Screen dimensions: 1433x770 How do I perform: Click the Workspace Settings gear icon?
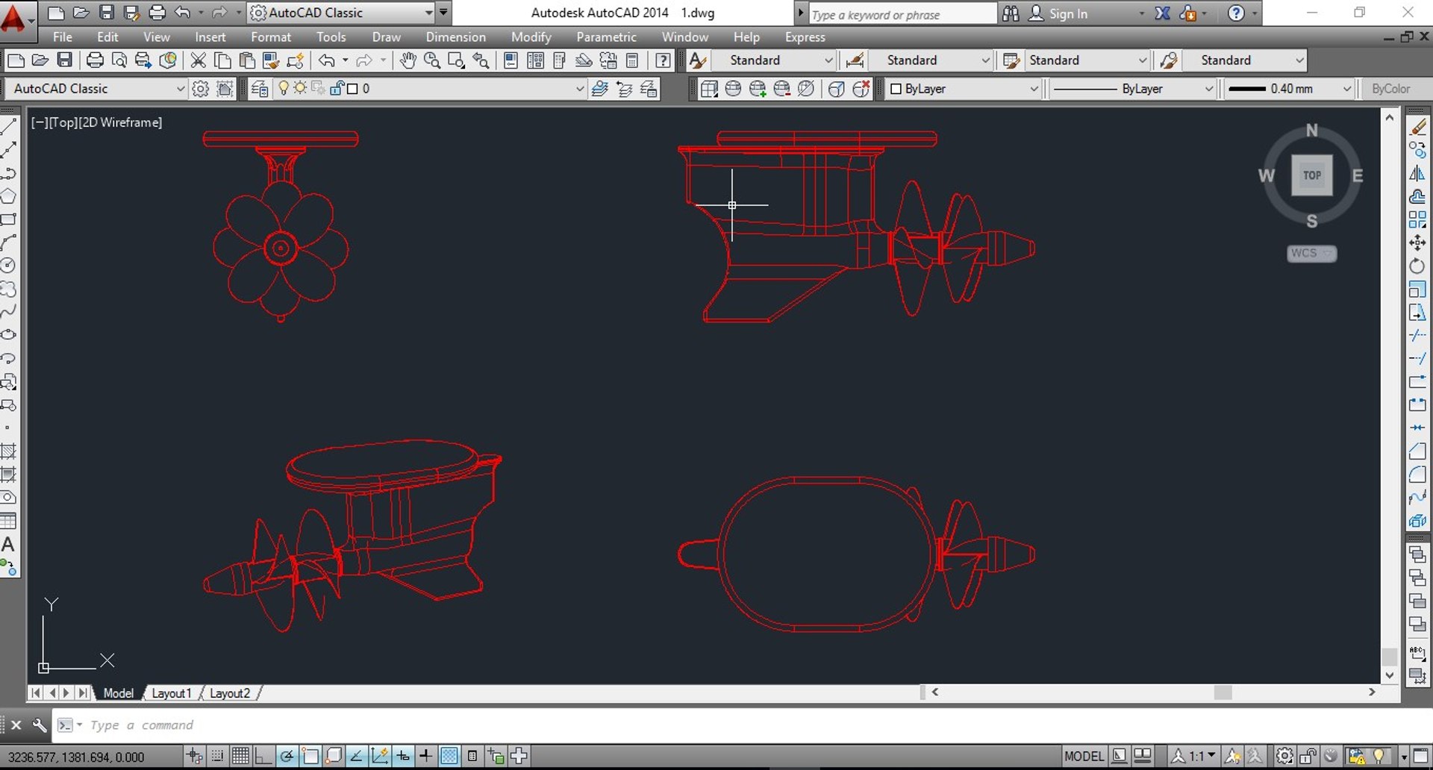(200, 89)
